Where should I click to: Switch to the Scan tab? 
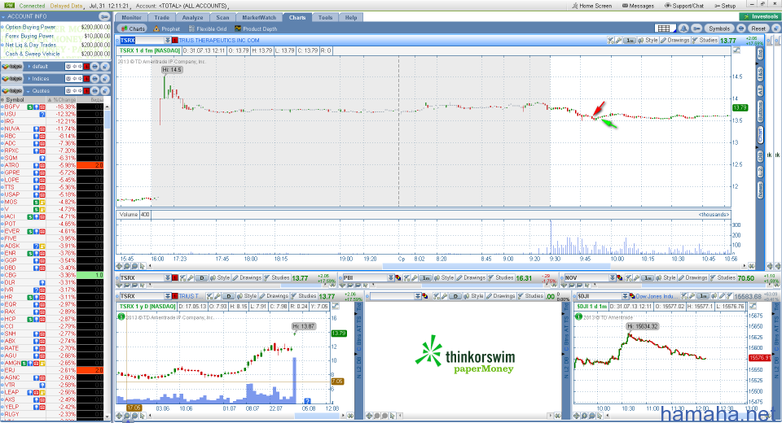pos(222,17)
